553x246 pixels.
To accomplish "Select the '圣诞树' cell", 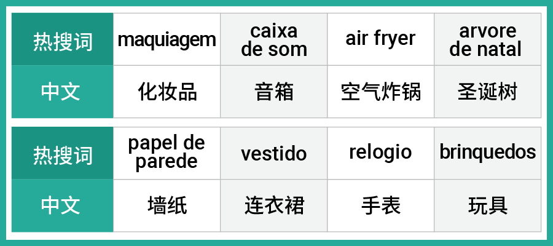I will pos(487,92).
